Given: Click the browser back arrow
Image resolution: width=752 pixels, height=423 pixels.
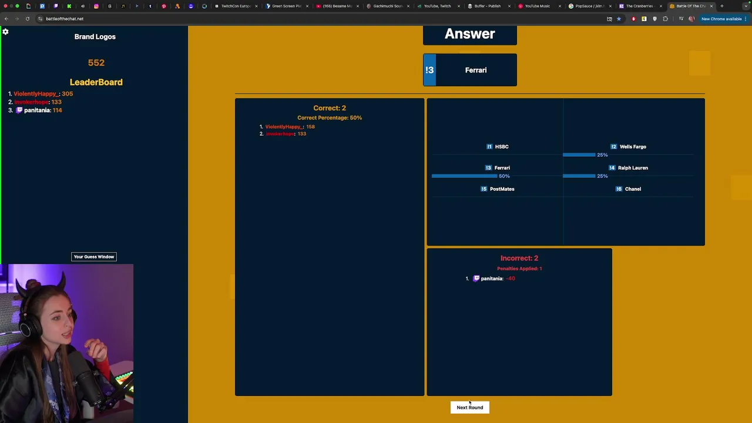Looking at the screenshot, I should 6,19.
